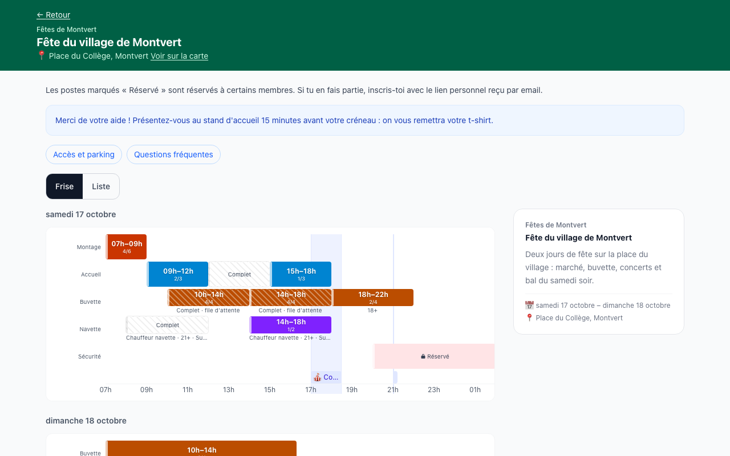Click the Sécurité 'Réservé' slot

434,356
